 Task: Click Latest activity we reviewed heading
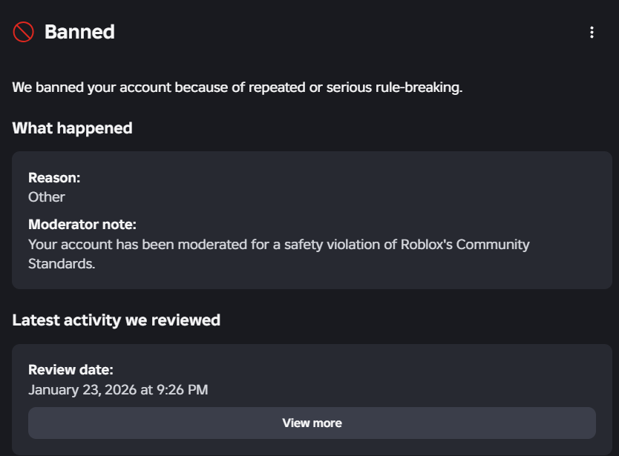[x=116, y=320]
